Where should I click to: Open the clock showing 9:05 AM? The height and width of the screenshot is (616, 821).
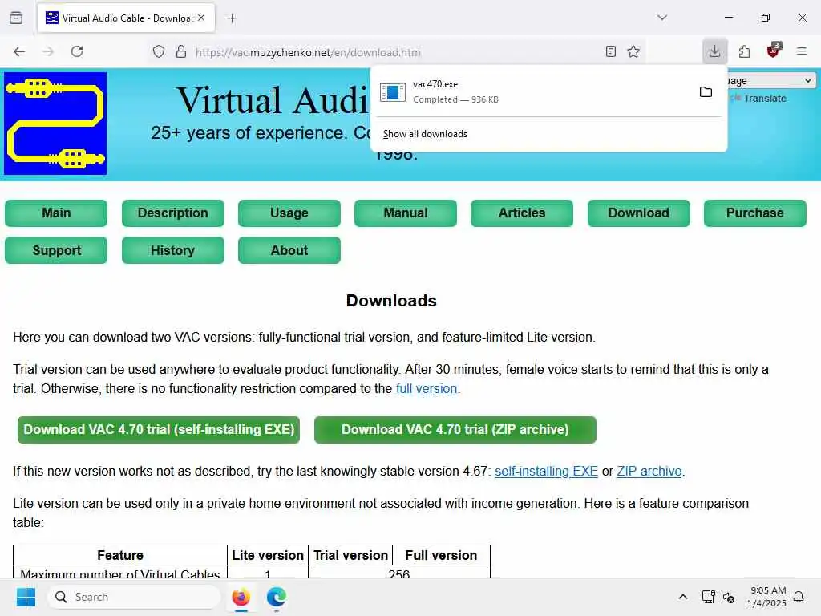[766, 597]
